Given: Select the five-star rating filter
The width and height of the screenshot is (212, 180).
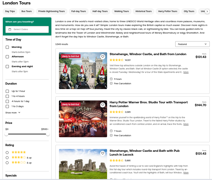Looking at the screenshot, I should (x=7, y=152).
